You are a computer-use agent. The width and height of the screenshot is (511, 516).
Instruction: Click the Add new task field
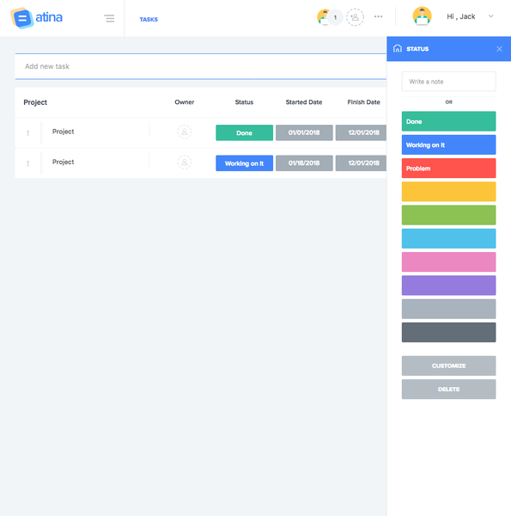coord(200,66)
